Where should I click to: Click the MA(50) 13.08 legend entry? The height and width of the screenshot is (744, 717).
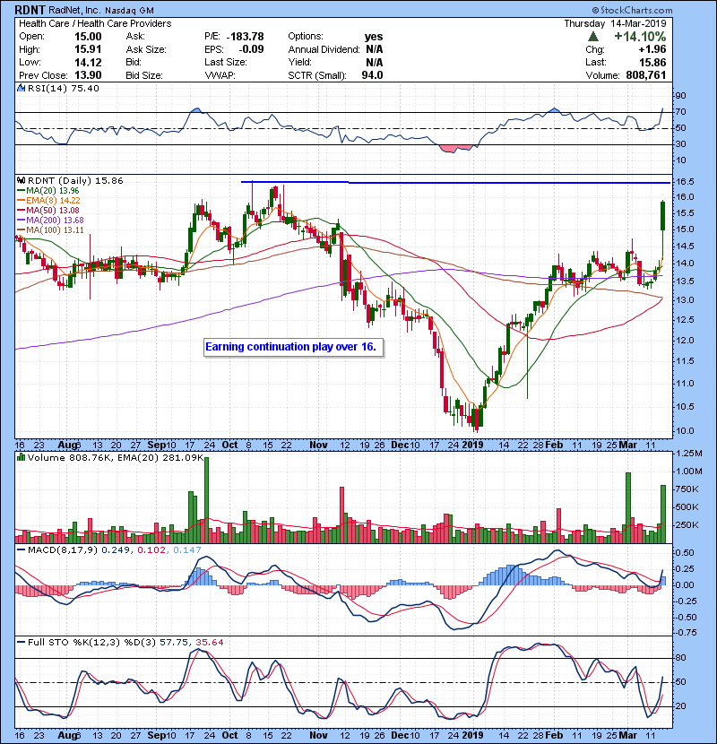[x=48, y=211]
